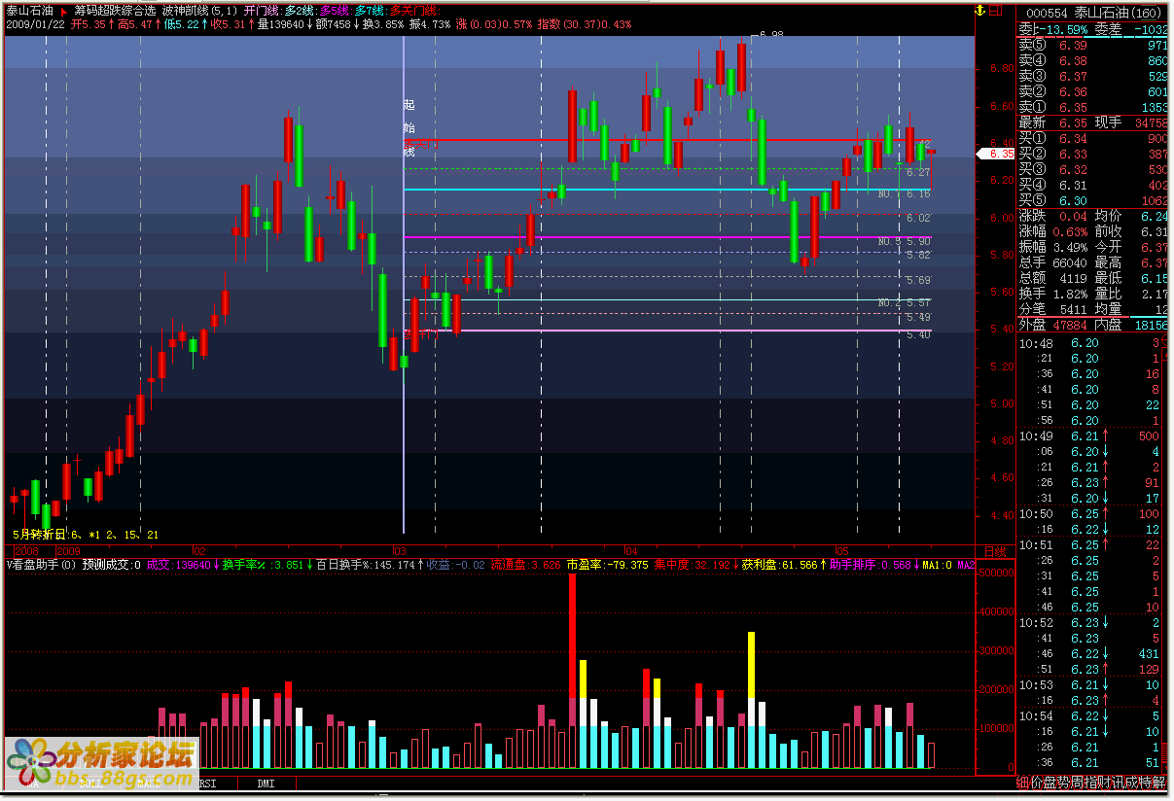Screen dimensions: 1174x801
Task: Click stock code 000554 泰山石油(160) header
Action: pos(1094,13)
